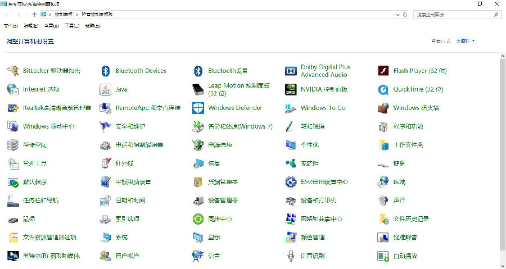Click the recent locations chevron beside Forward
506x269 pixels.
coord(26,14)
